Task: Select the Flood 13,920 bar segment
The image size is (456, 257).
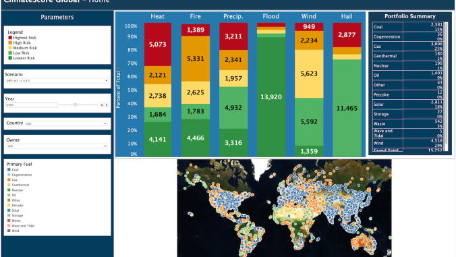Action: [271, 97]
